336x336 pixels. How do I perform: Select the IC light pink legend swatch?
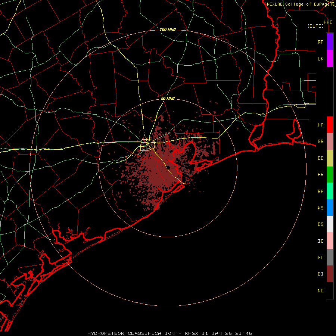pyautogui.click(x=330, y=241)
